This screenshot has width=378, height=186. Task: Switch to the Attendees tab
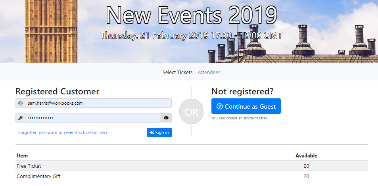click(209, 72)
